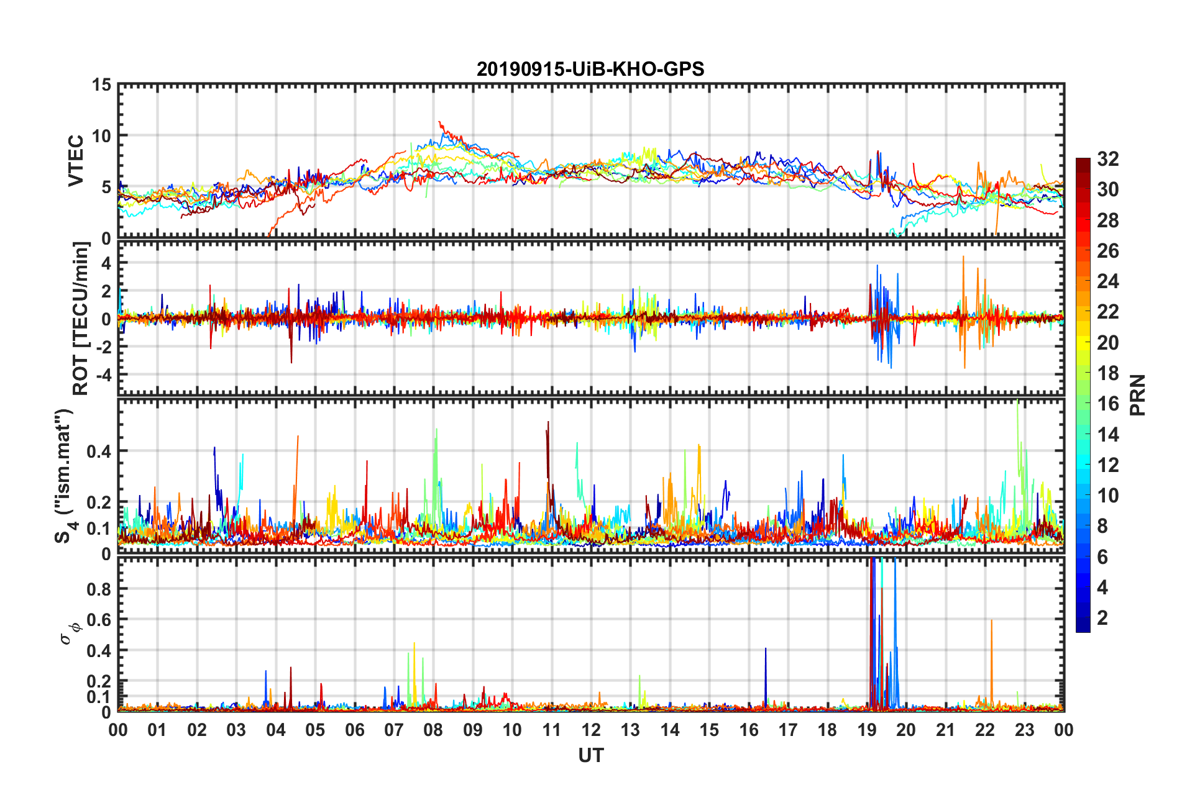Click hour label 23 on UT axis
Image resolution: width=1182 pixels, height=790 pixels.
point(1025,730)
